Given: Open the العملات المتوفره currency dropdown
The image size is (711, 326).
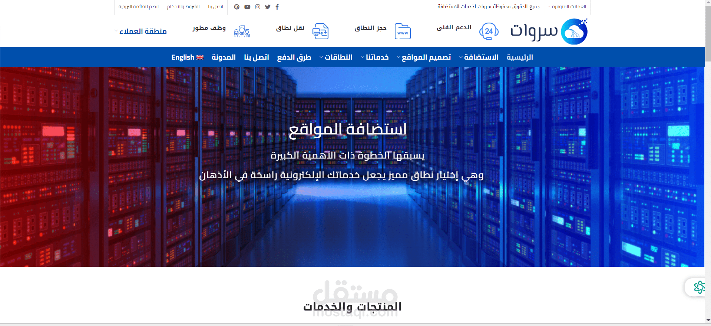Looking at the screenshot, I should tap(567, 7).
